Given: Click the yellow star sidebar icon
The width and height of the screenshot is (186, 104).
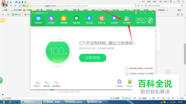Looking at the screenshot, I should [x=3, y=20].
